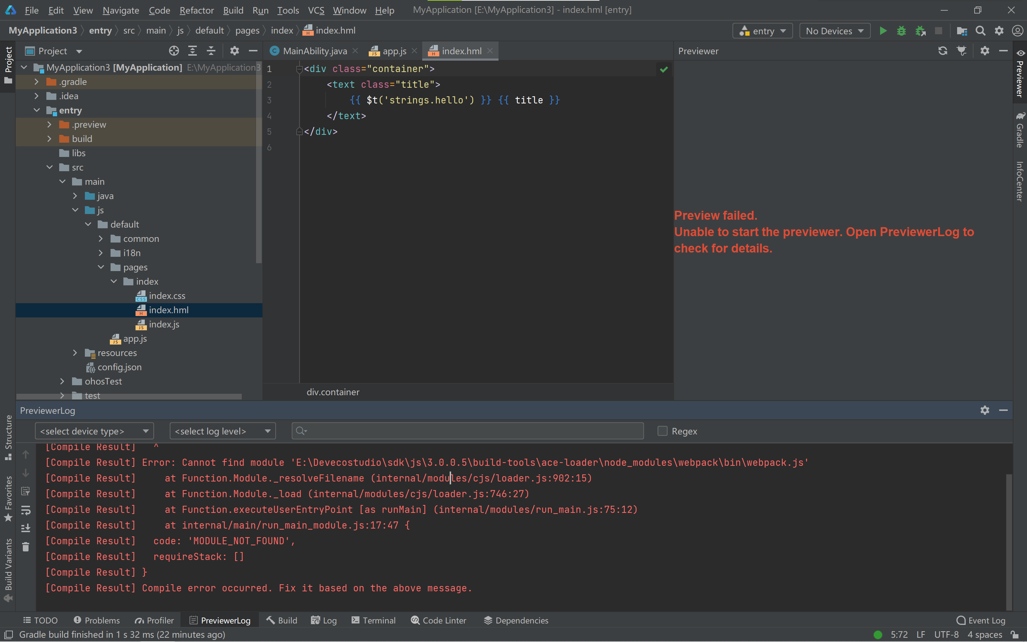Enable the Regex checkbox
This screenshot has width=1027, height=642.
(x=662, y=431)
